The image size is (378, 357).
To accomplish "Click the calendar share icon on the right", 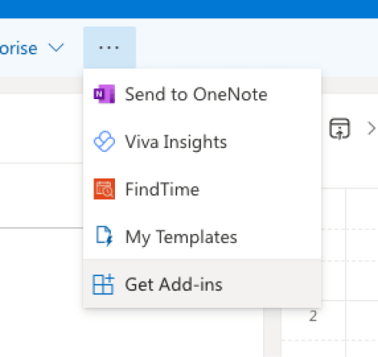I will click(340, 128).
